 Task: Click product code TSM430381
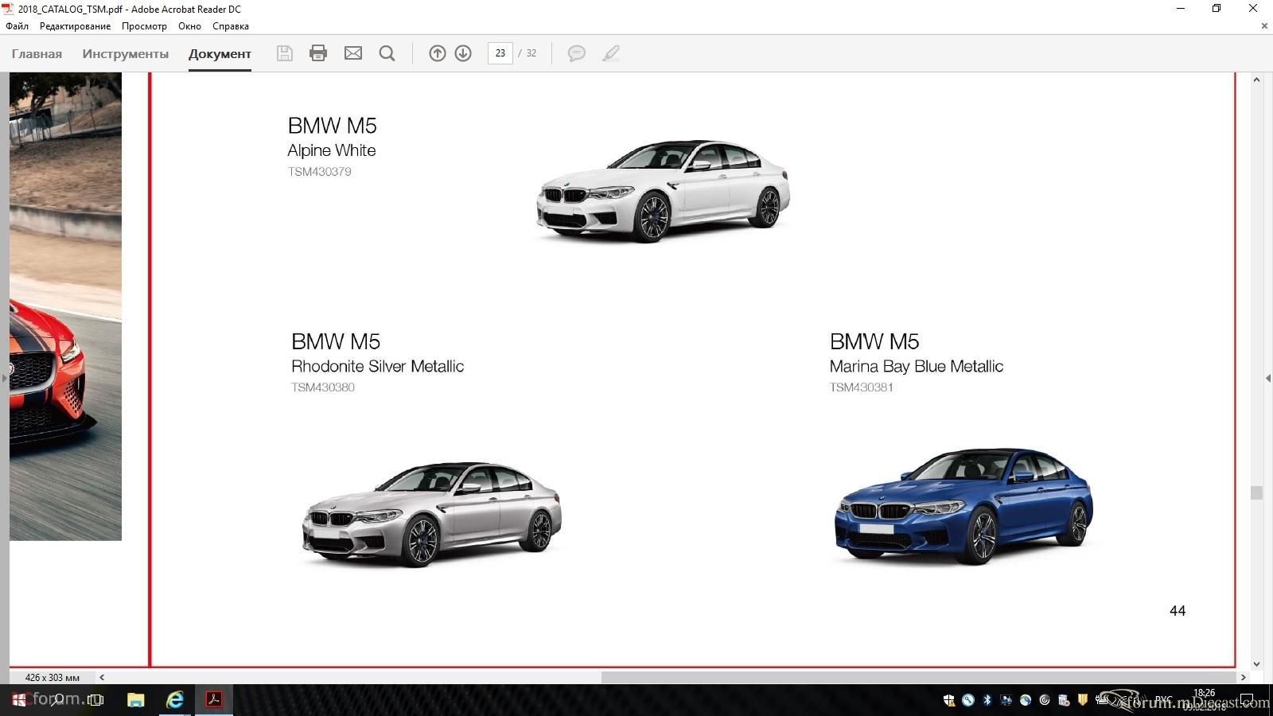pyautogui.click(x=862, y=387)
